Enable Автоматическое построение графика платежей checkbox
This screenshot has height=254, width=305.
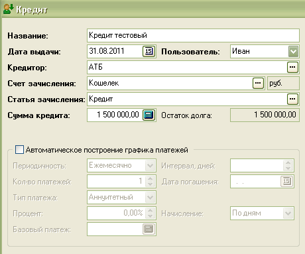[19, 150]
